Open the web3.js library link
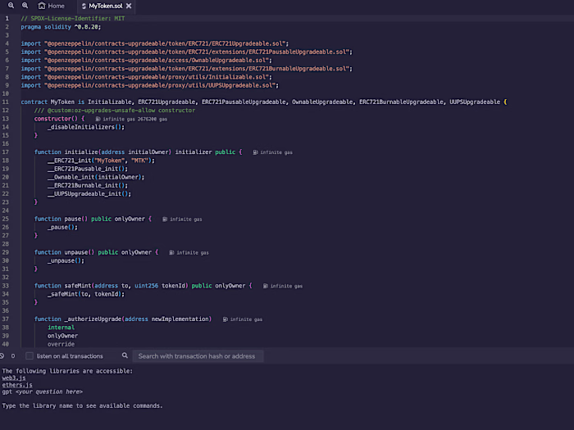The width and height of the screenshot is (574, 430). coord(14,378)
